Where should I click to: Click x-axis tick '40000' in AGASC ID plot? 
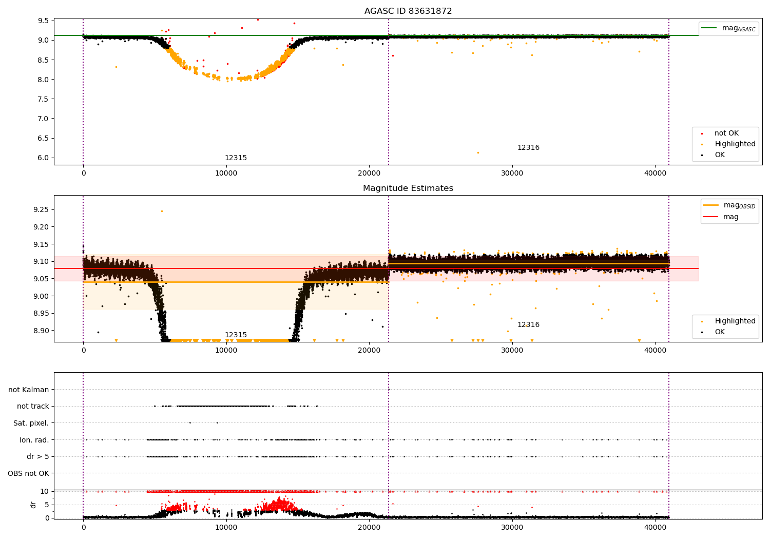[x=655, y=174]
